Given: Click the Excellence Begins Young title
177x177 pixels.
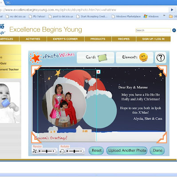Looking at the screenshot, I should [46, 30].
